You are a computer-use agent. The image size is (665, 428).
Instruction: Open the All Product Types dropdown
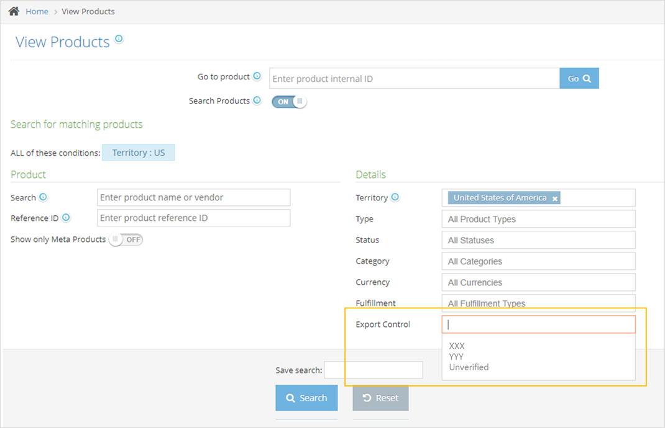pos(538,219)
